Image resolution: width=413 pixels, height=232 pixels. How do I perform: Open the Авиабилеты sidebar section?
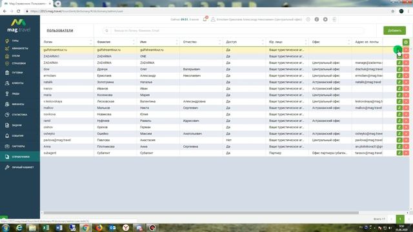coord(20,48)
